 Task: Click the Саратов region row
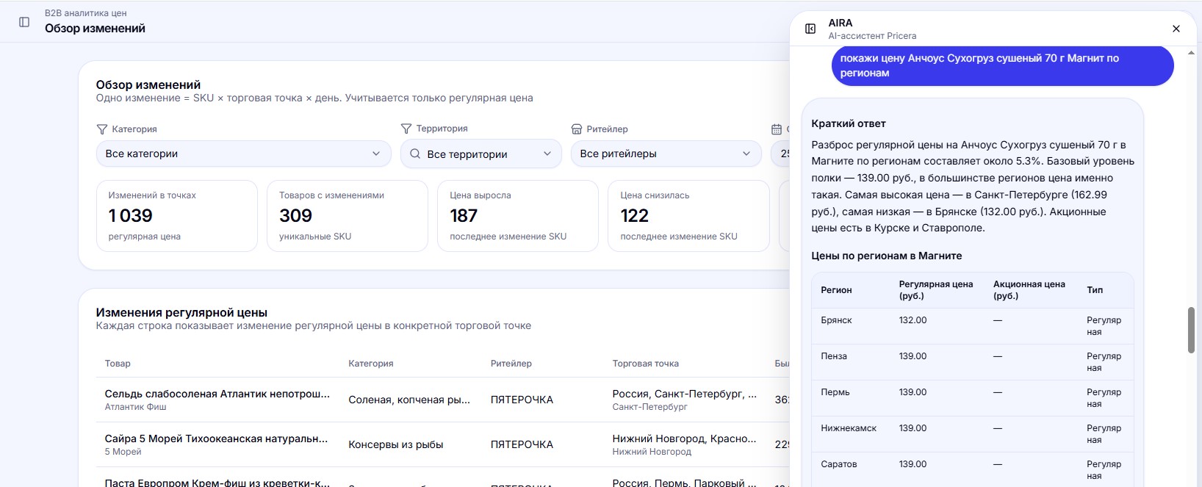pyautogui.click(x=972, y=470)
